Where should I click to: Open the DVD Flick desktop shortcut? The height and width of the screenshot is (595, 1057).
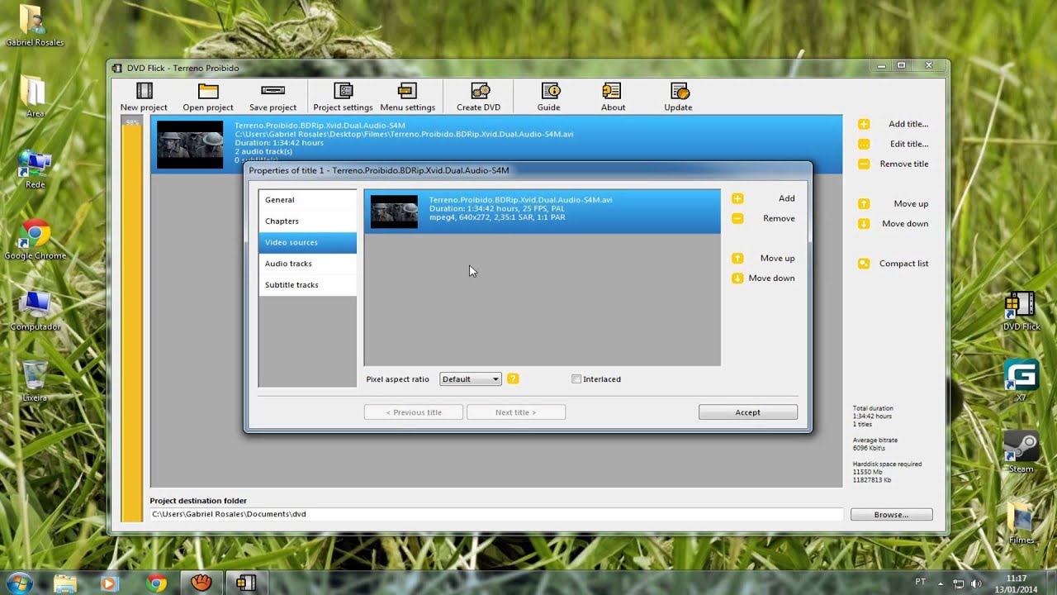[1021, 311]
